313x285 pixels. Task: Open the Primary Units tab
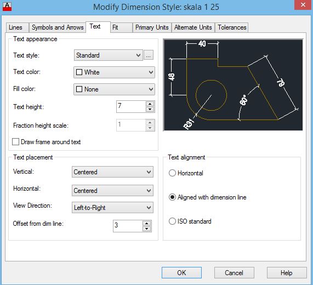coord(152,27)
